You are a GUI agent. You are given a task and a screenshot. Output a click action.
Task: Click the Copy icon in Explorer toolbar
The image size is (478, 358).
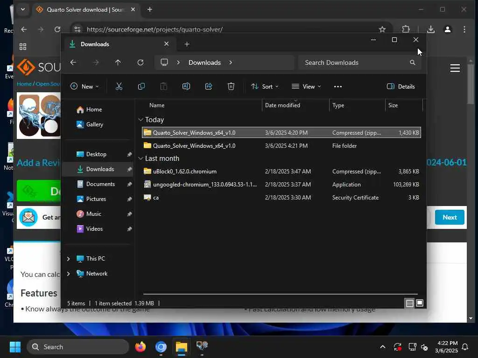click(141, 86)
